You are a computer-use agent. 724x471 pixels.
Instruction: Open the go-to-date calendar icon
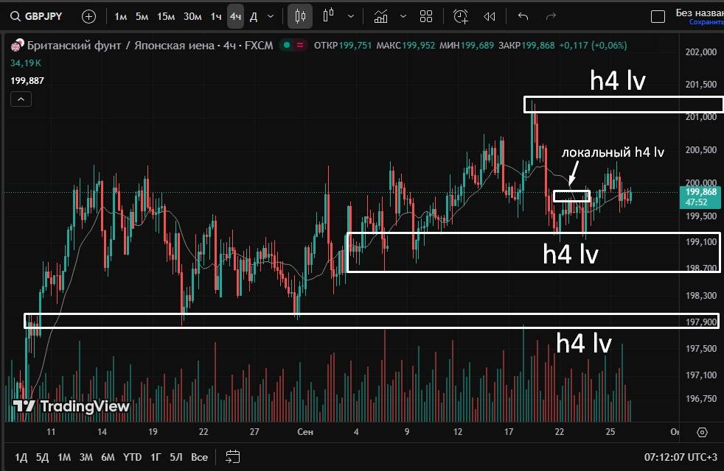(233, 457)
